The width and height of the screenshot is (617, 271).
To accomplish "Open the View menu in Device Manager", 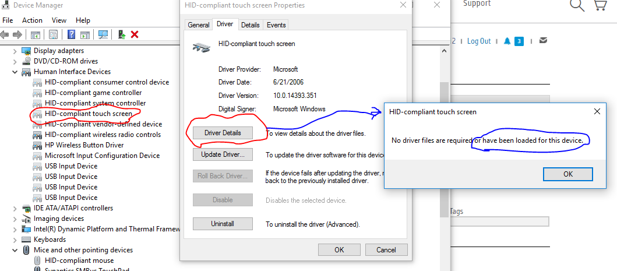I will 59,20.
